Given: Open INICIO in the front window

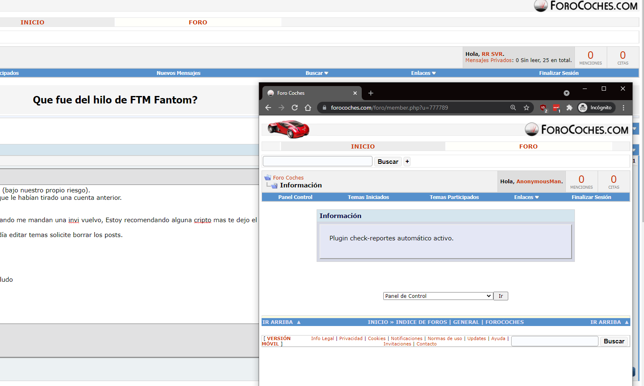Looking at the screenshot, I should 363,146.
